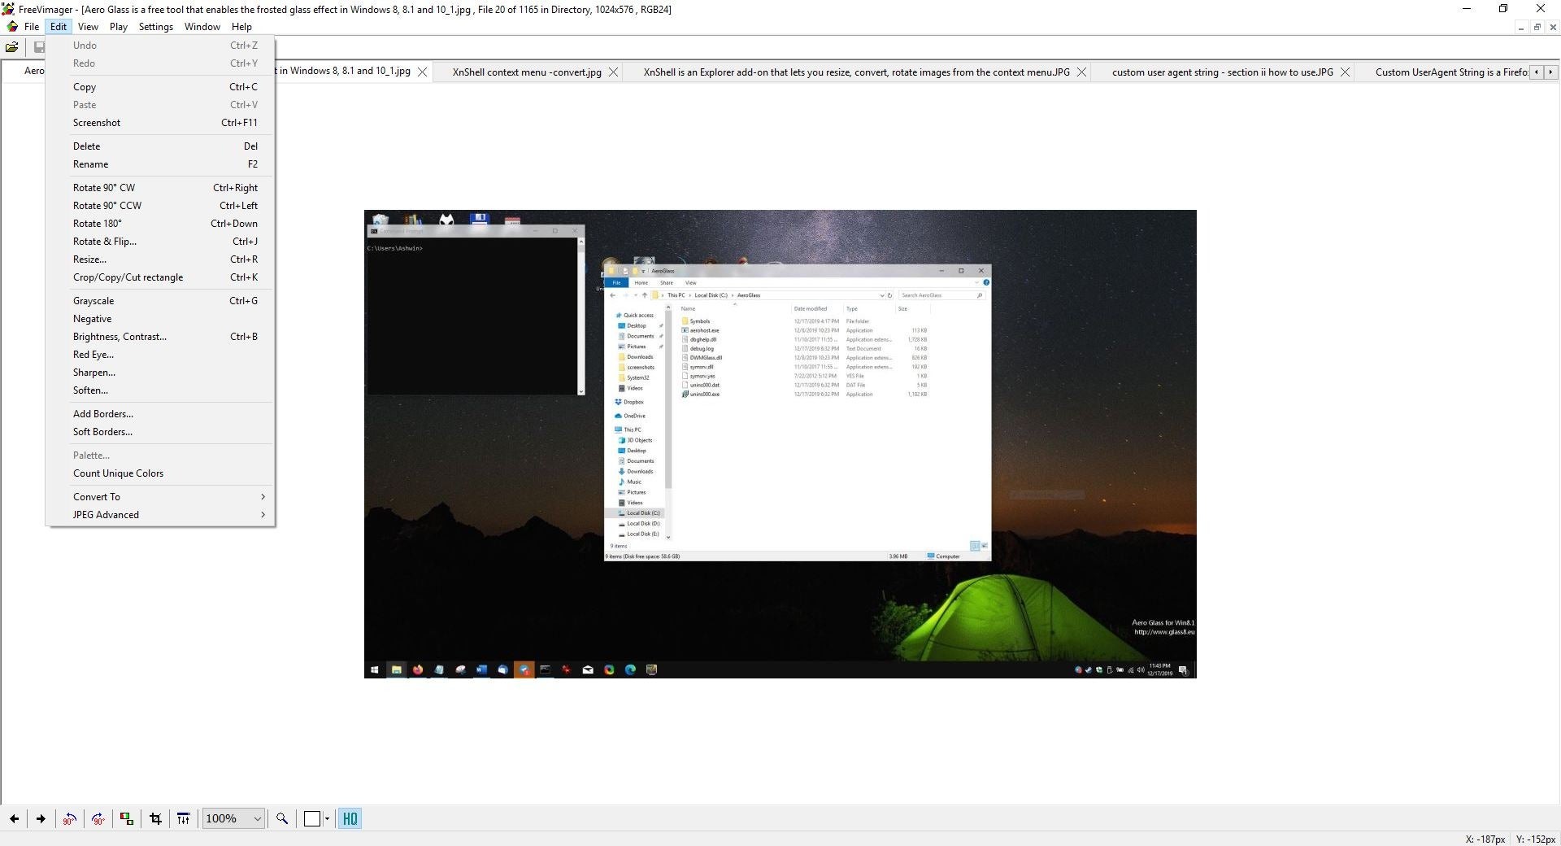
Task: Rotate 90° counter-clockwise toolbar icon
Action: (x=69, y=818)
